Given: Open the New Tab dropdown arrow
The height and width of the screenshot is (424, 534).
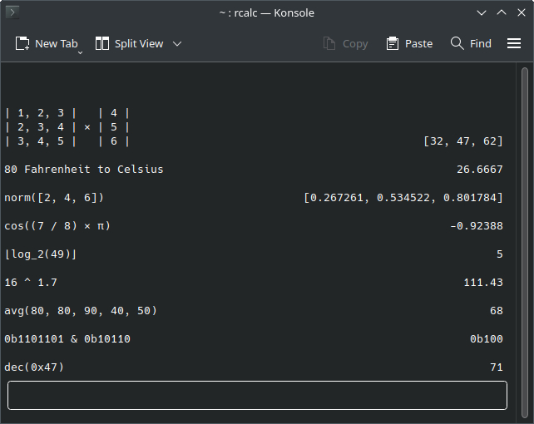Looking at the screenshot, I should tap(81, 52).
